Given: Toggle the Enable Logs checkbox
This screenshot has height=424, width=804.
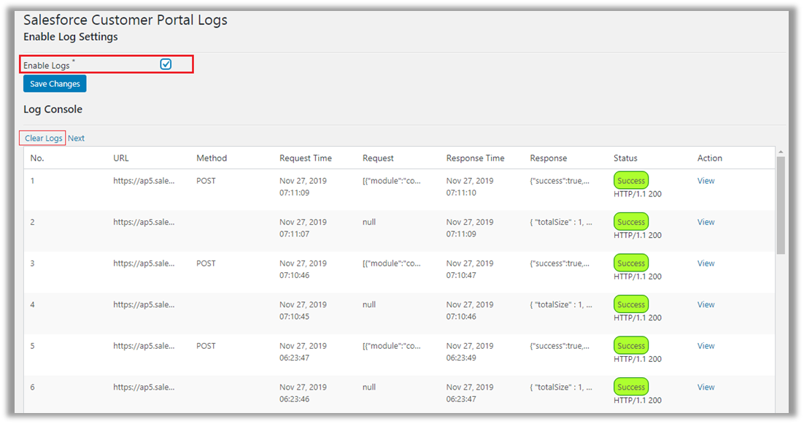Looking at the screenshot, I should point(166,64).
